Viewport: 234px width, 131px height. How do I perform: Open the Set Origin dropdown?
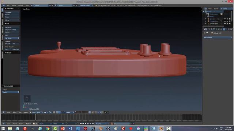[12, 38]
